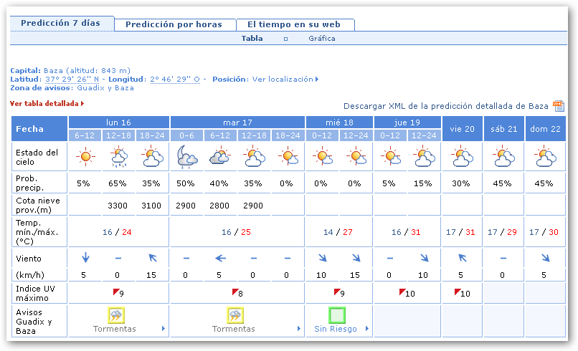Screen dimensions: 578x351
Task: Click the Guadix y Baza zone link
Action: 104,87
